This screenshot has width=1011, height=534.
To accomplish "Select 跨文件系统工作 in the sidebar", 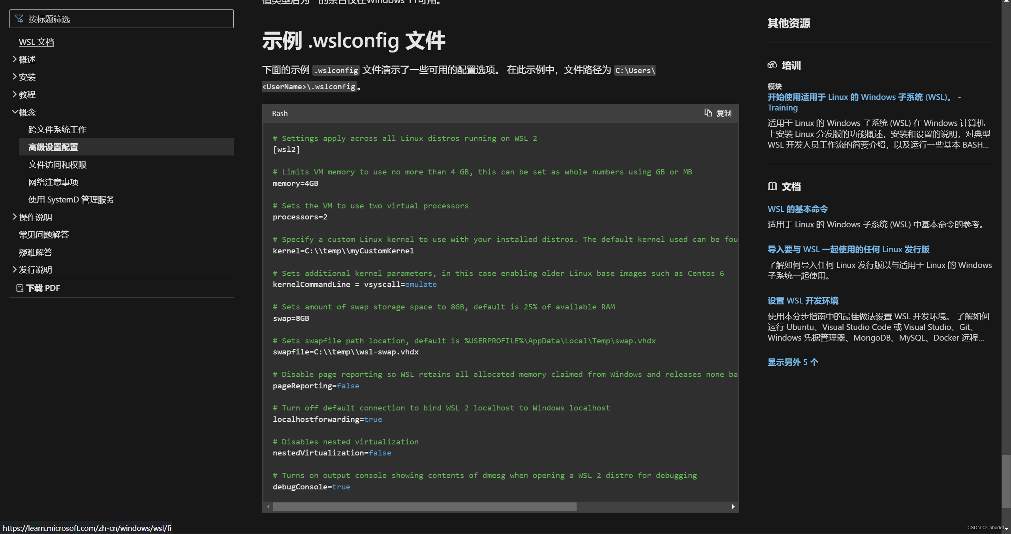I will 57,129.
